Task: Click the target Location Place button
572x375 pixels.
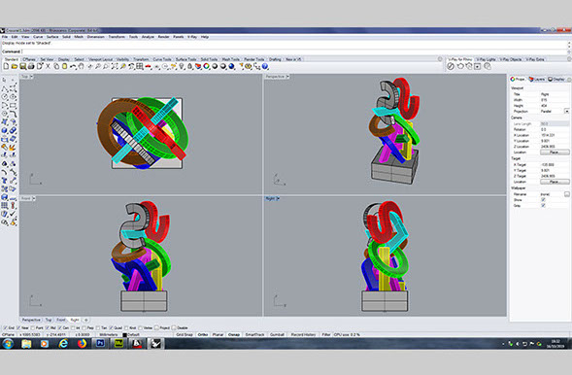Action: pos(555,182)
